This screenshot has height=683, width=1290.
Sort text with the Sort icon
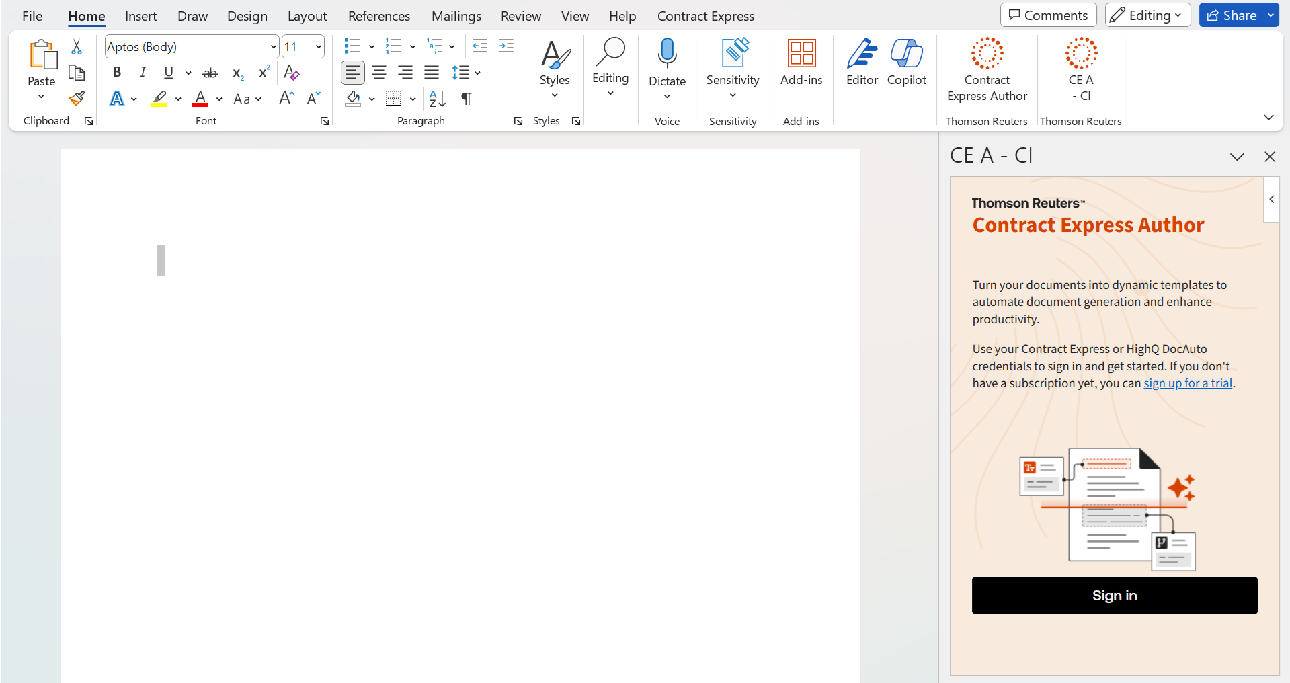click(x=436, y=99)
